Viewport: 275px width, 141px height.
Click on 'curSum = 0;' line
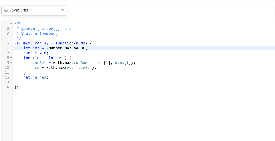36,53
